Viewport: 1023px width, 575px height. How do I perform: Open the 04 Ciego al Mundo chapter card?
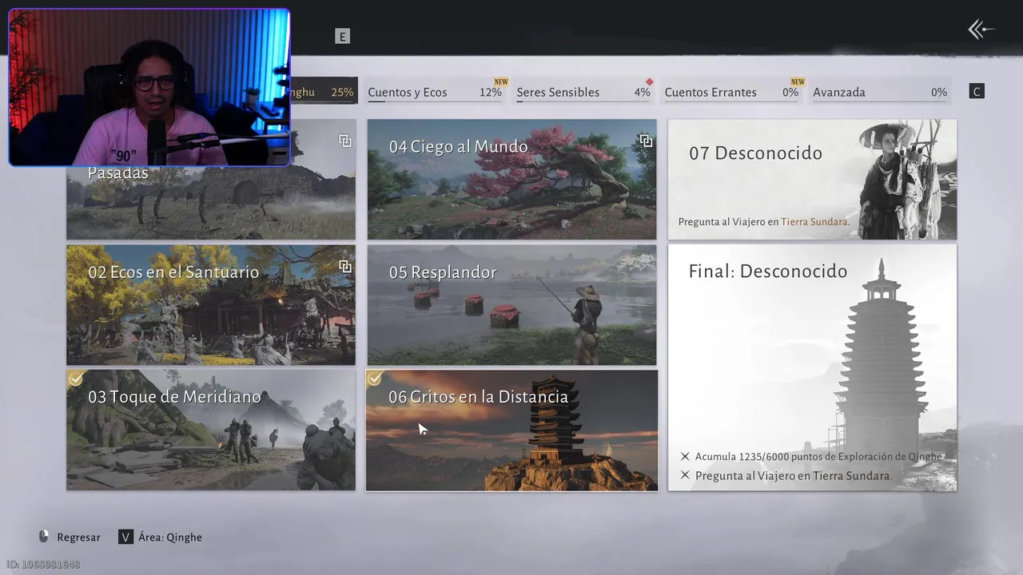click(x=511, y=179)
